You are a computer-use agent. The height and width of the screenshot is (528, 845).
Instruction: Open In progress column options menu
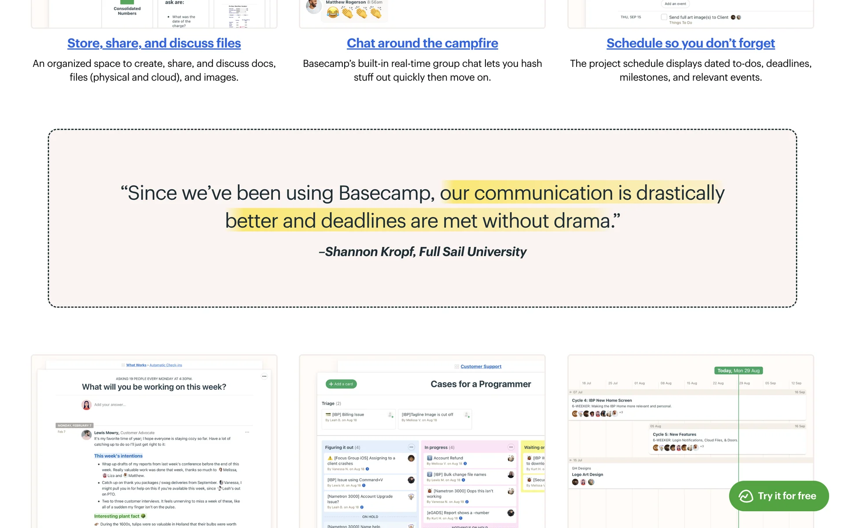tap(511, 447)
